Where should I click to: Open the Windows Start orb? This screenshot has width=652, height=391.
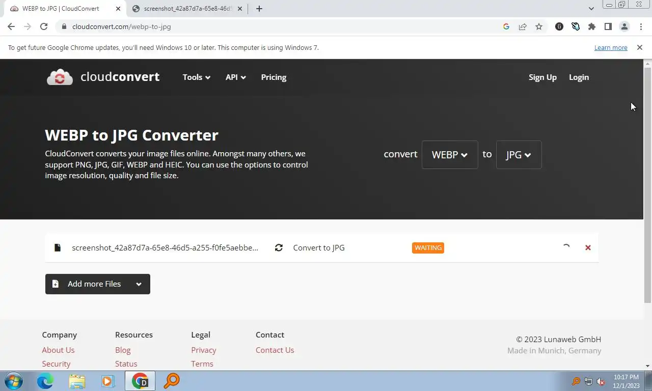(14, 381)
